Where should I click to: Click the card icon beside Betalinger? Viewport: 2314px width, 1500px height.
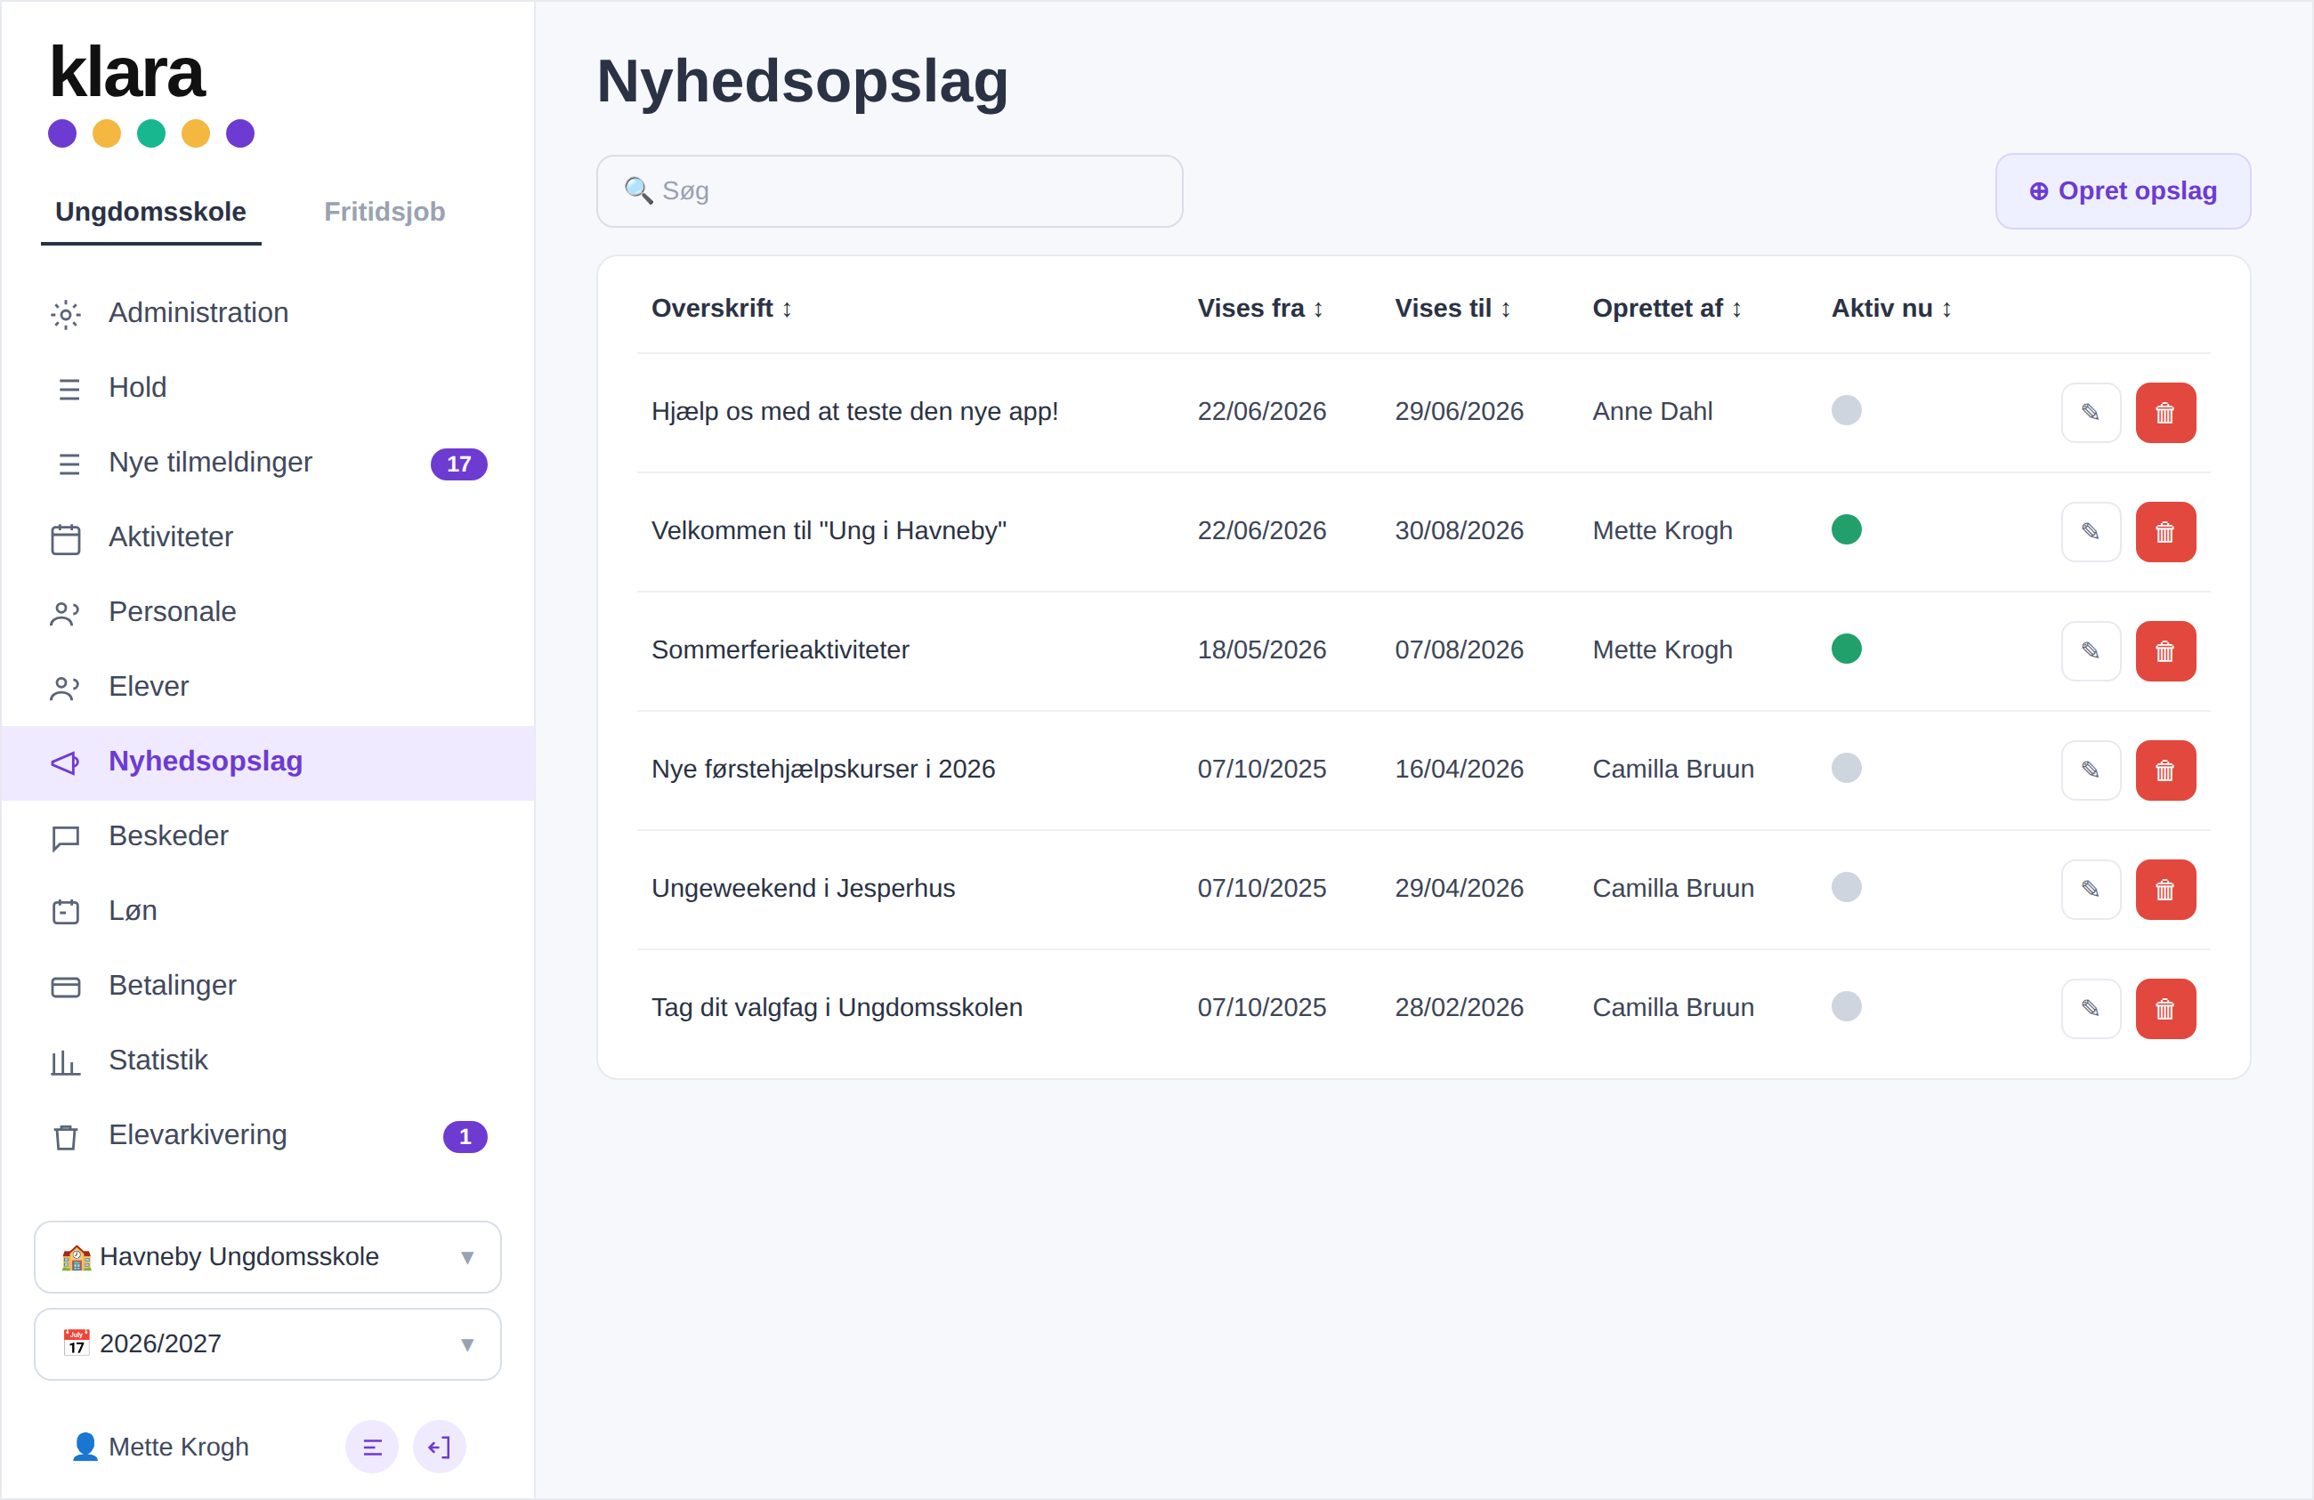[x=65, y=987]
